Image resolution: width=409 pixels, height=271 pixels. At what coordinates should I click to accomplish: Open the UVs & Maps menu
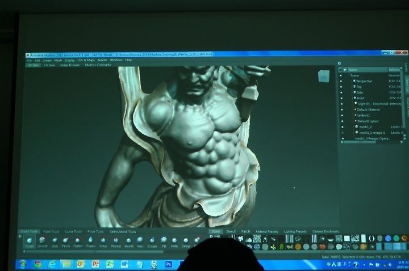(x=86, y=60)
